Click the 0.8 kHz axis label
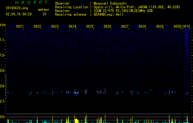Viewport: 193px width, 123px height. pyautogui.click(x=2, y=86)
